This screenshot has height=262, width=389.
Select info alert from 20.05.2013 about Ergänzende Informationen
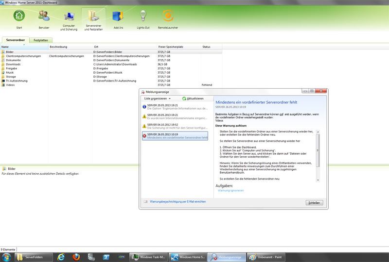coord(175,107)
